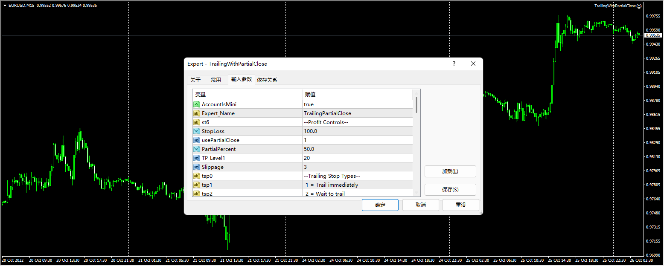Select the TP_Level1 variable name
Viewport: 664px width, 266px height.
coord(213,158)
